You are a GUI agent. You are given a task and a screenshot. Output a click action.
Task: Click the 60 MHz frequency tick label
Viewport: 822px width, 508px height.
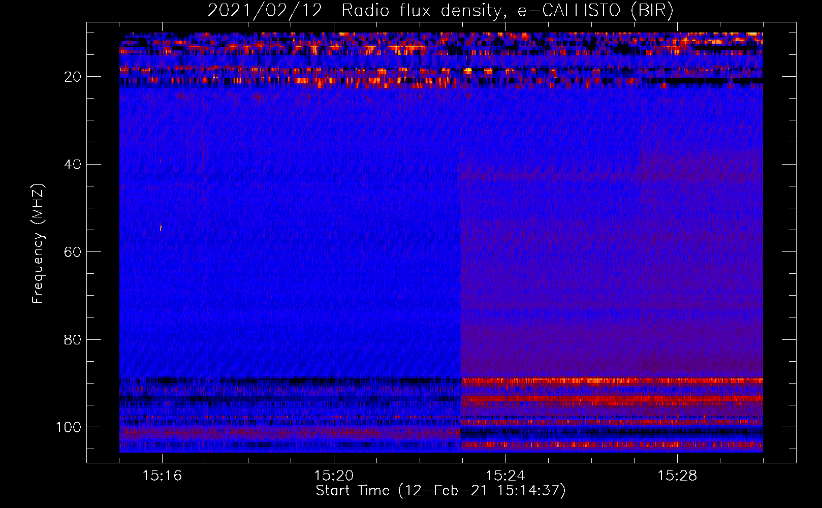coord(73,252)
